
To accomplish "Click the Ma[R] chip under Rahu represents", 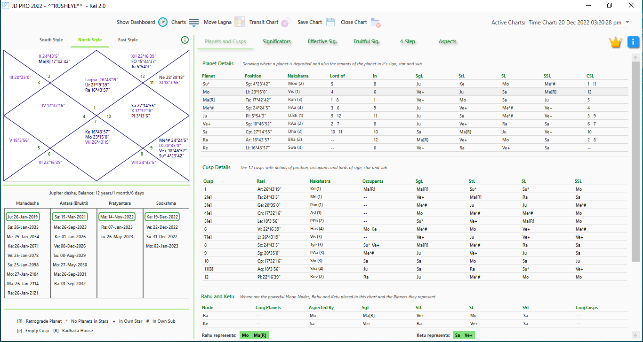I will pos(260,335).
